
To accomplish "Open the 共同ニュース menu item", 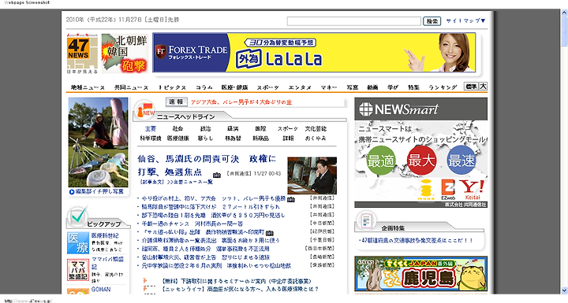I will pos(131,87).
